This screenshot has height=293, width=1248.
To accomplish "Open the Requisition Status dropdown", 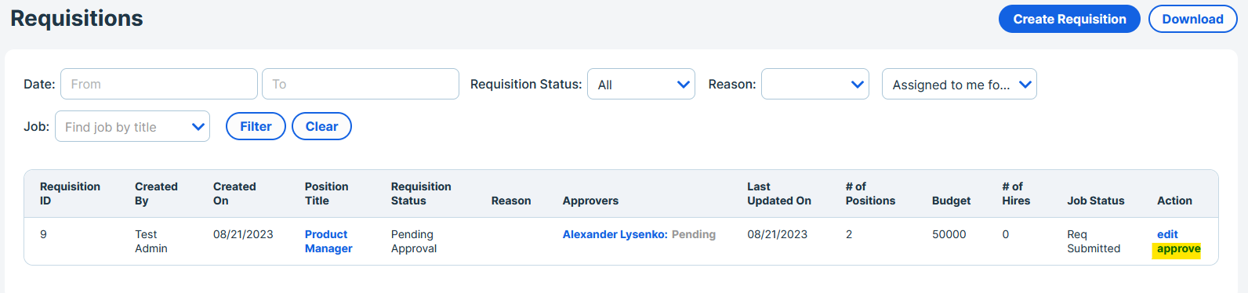I will tap(641, 84).
